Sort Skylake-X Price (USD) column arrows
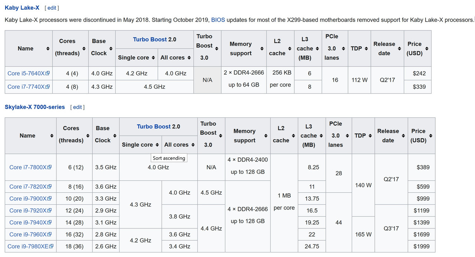Screen dimensions: 475x257 click(x=430, y=136)
